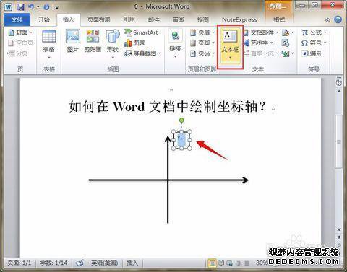The height and width of the screenshot is (272, 347).
Task: Click the Ω 符号 symbol icon
Action: [305, 43]
